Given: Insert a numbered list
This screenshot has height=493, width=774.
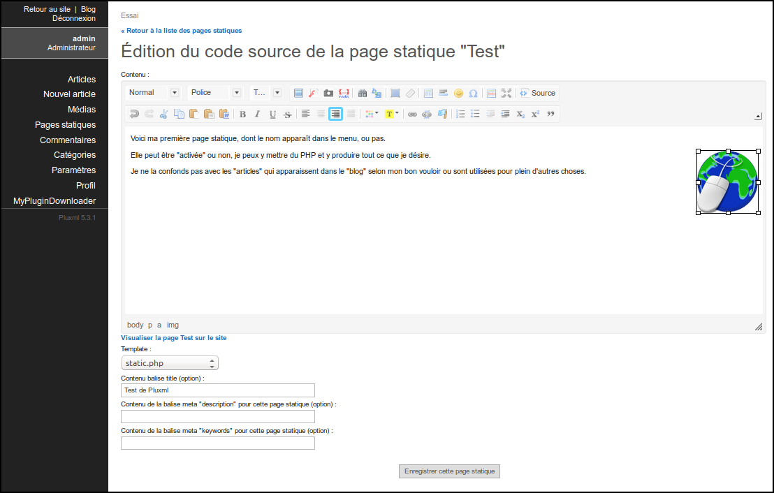Looking at the screenshot, I should [x=460, y=114].
